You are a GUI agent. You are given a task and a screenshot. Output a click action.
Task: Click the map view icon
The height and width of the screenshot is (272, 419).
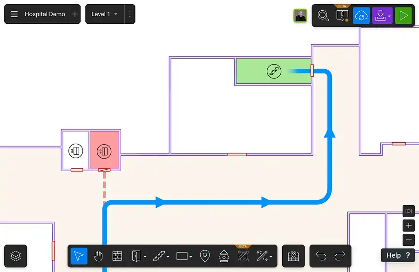tap(293, 256)
